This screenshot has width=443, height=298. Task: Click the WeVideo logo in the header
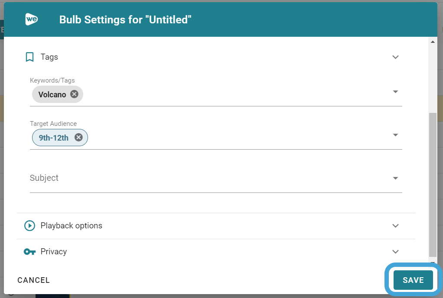tap(32, 19)
